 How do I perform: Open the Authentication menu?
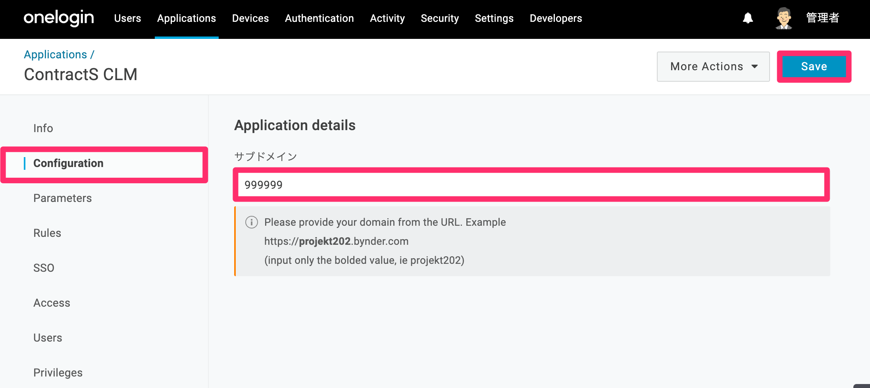pyautogui.click(x=319, y=18)
